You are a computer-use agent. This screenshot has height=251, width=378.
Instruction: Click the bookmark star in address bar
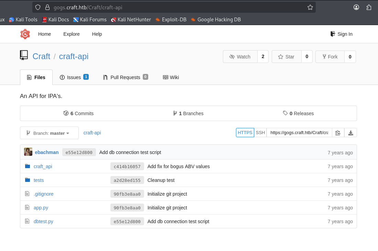310,8
